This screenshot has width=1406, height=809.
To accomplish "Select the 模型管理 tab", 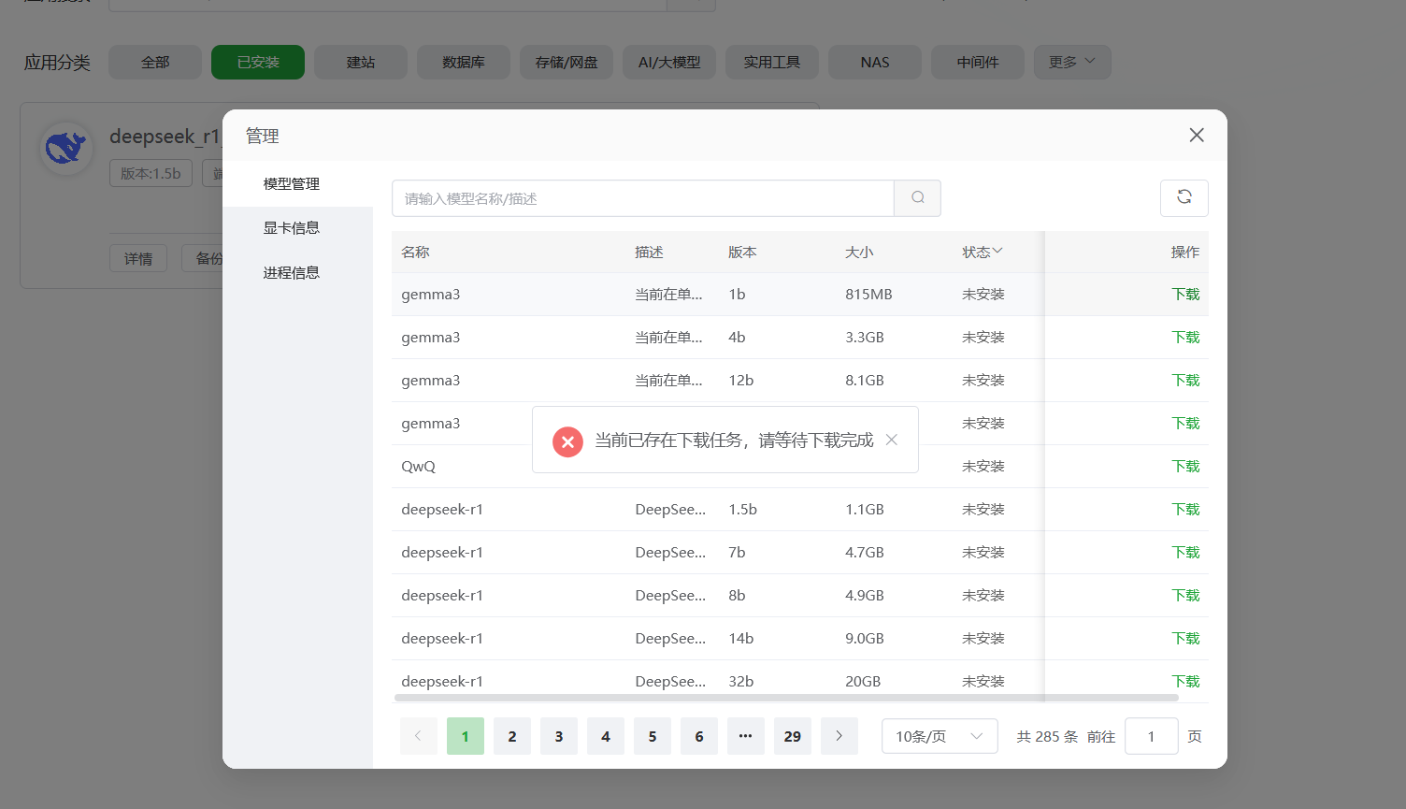I will coord(292,184).
